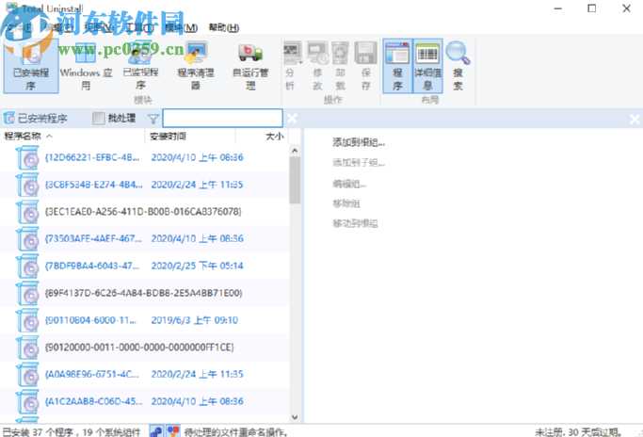Toggle the 详细信息 layout panel button

pos(427,64)
